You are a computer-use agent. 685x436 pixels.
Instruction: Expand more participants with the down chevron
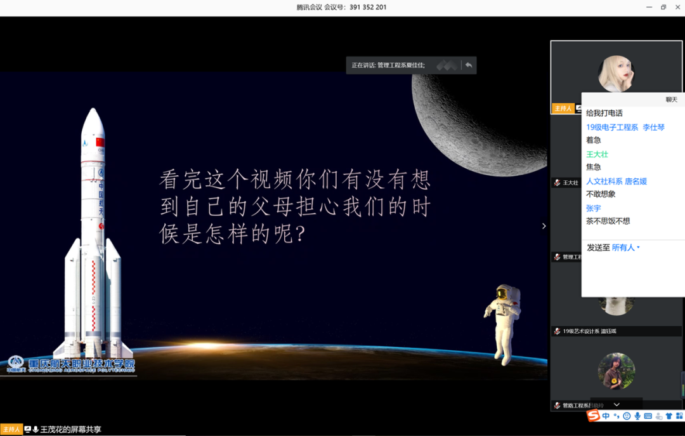(x=616, y=404)
